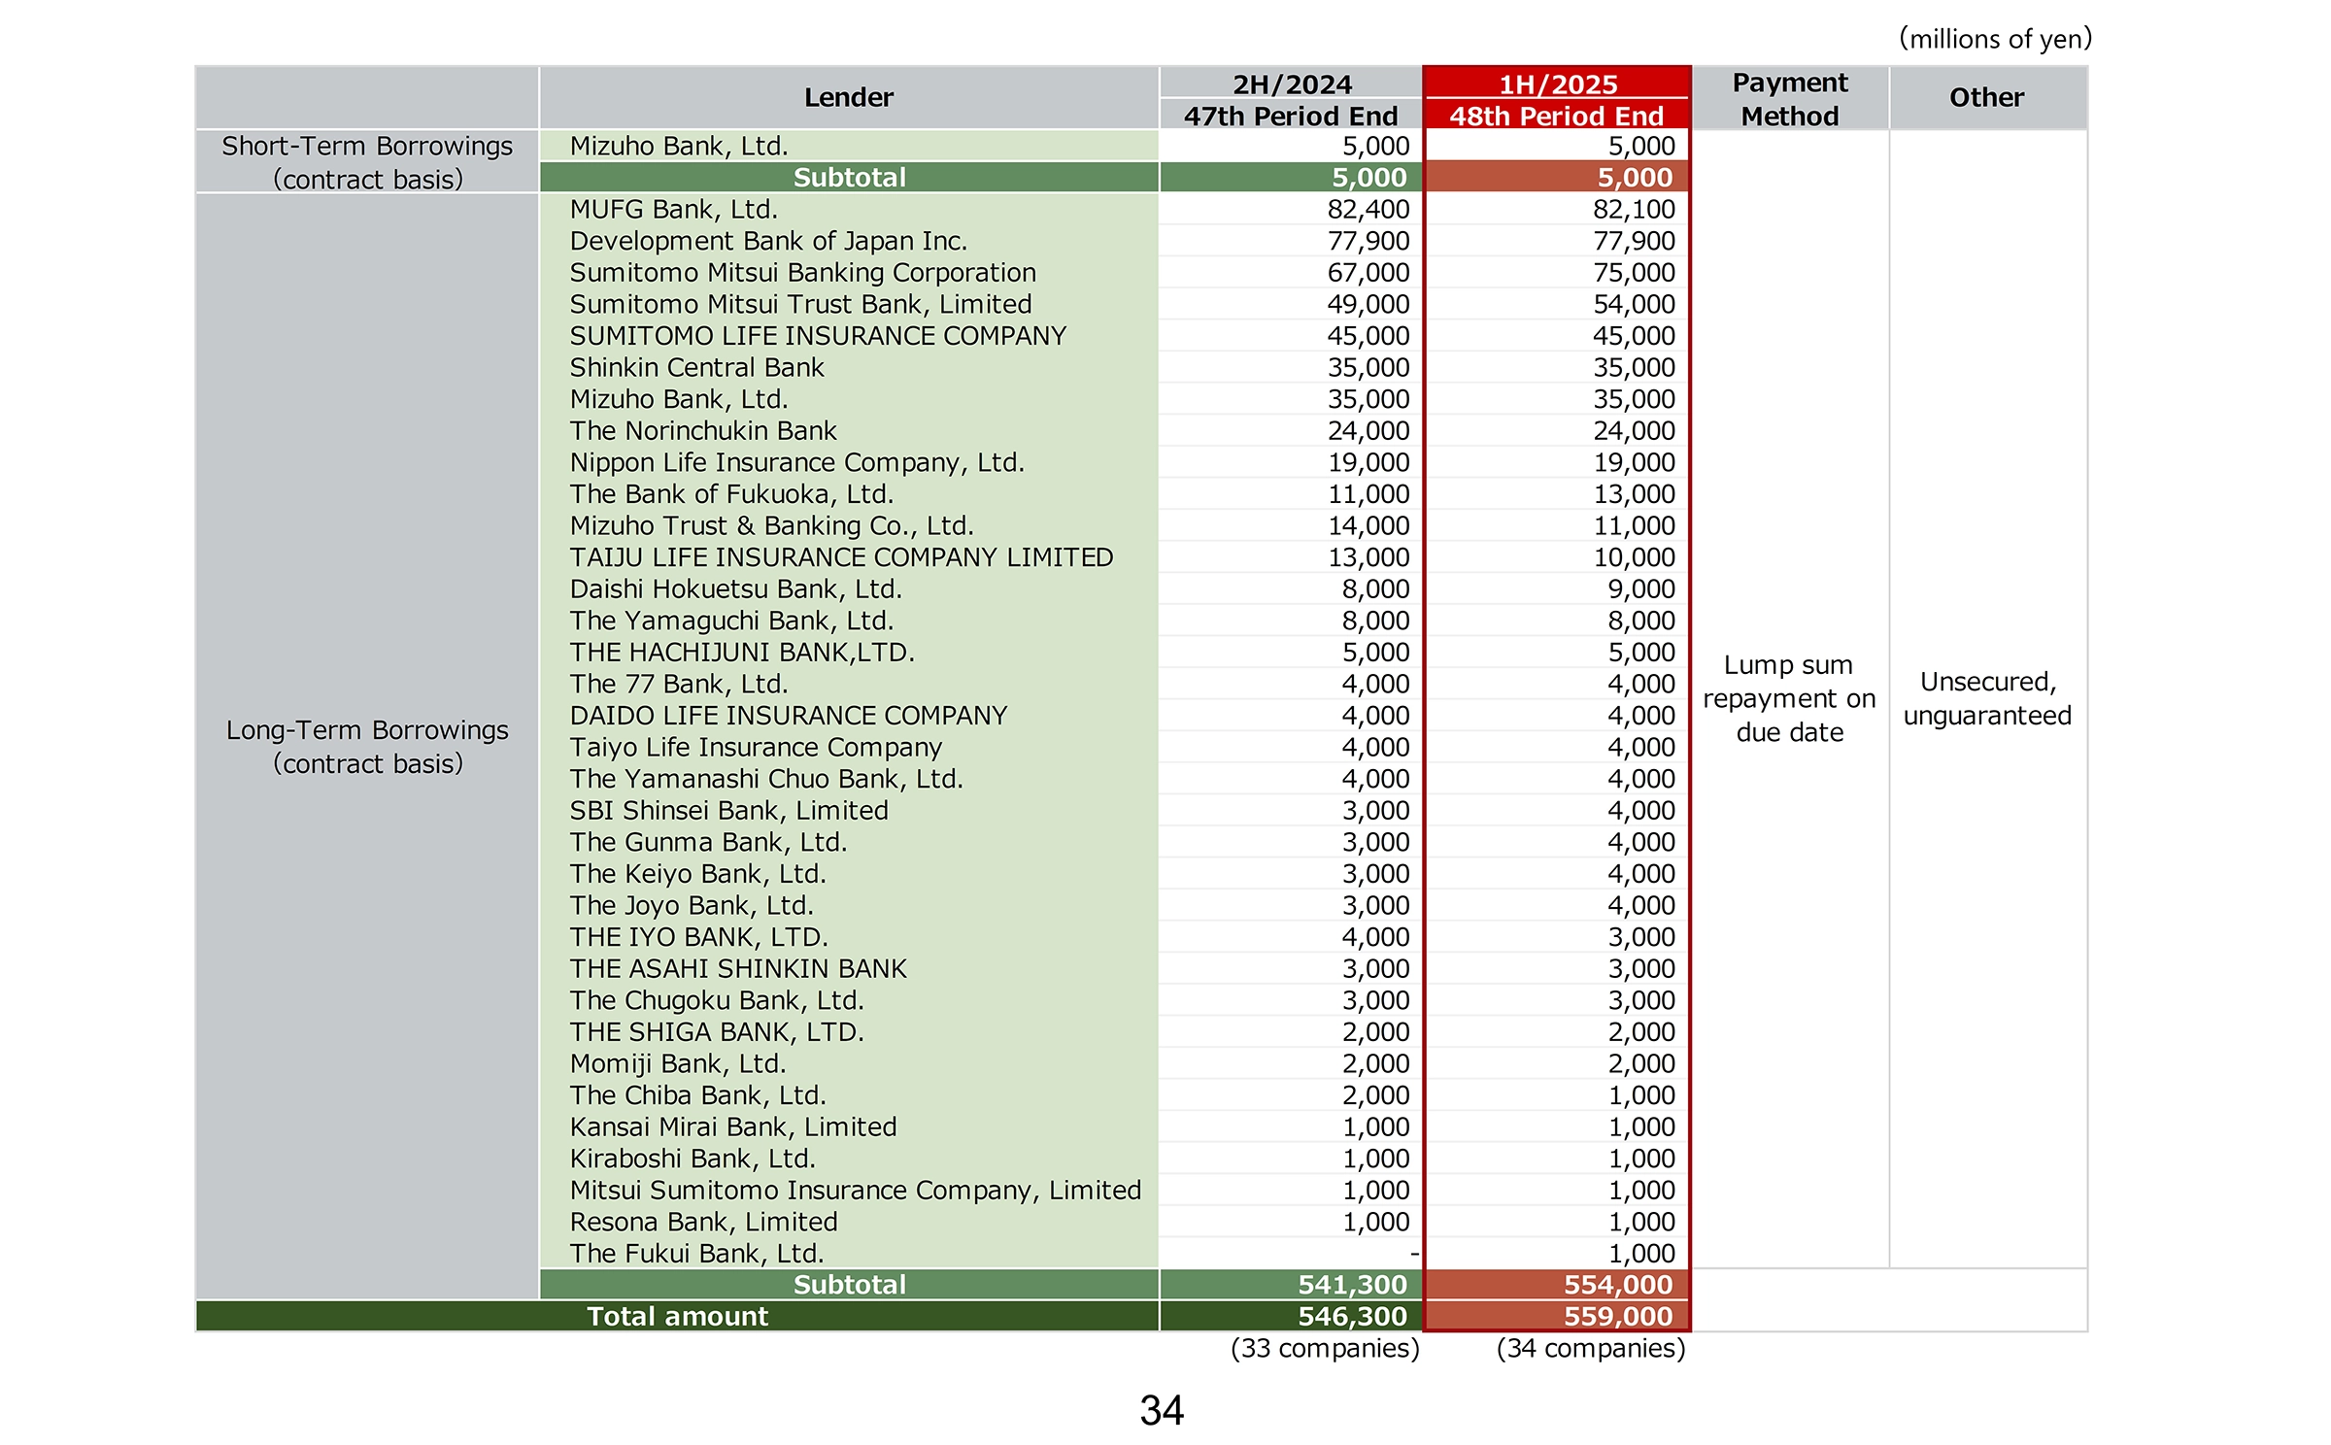Viewport: 2331px width, 1445px height.
Task: Select Sumitomo Mitsui Banking Corporation lender
Action: tap(802, 273)
